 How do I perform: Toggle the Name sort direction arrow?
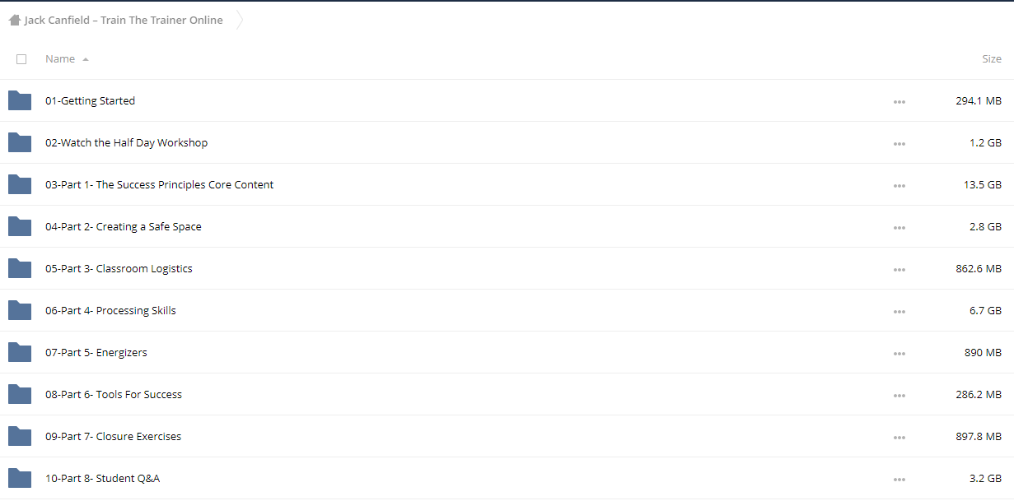86,59
